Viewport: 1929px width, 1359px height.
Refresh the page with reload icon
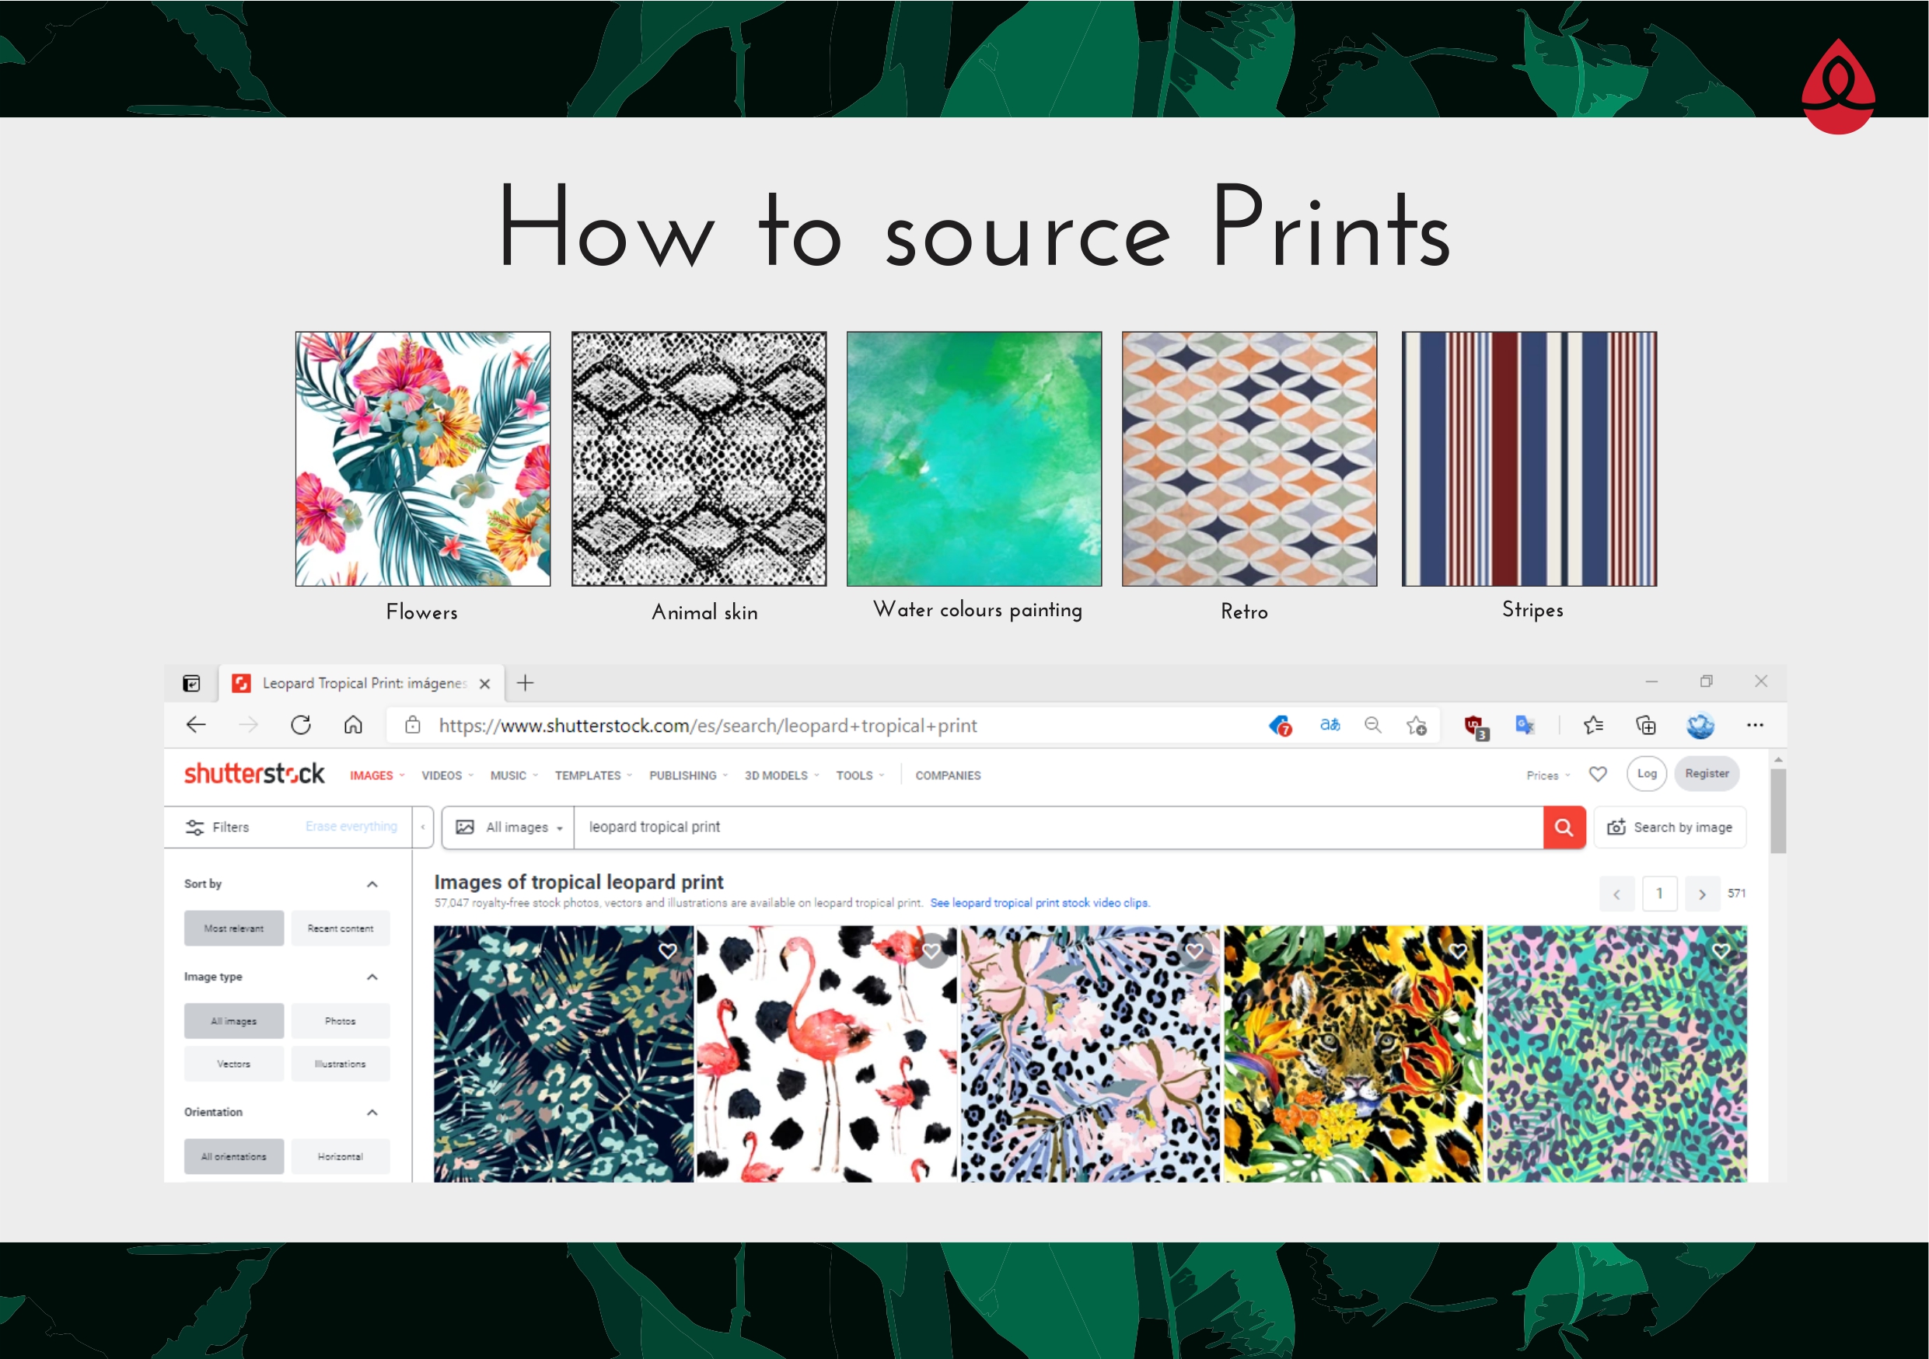point(301,724)
